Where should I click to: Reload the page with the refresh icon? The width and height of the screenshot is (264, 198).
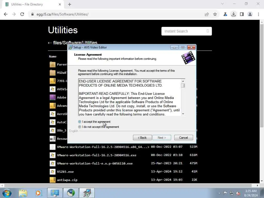click(22, 14)
